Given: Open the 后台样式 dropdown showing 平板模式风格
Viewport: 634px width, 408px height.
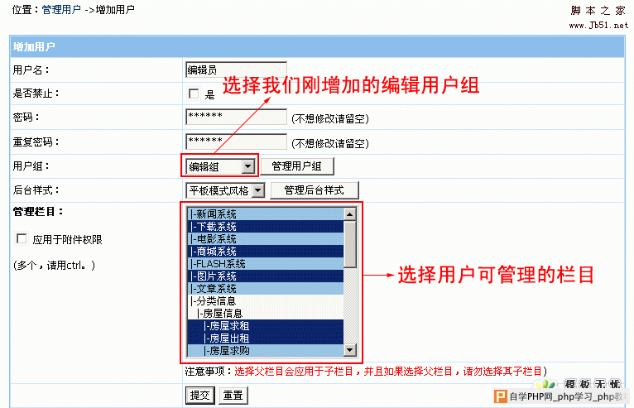Looking at the screenshot, I should coord(225,190).
